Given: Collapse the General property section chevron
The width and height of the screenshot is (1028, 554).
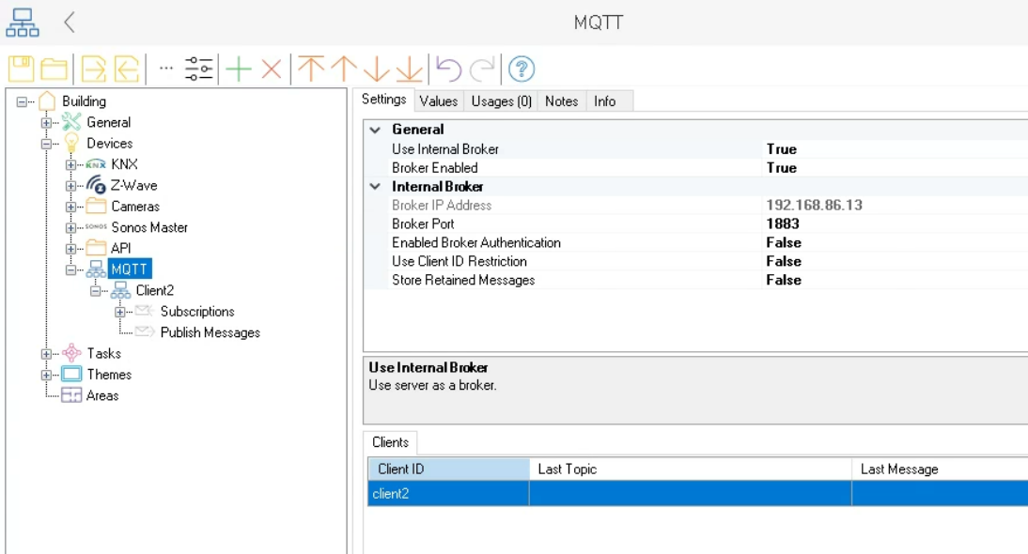Looking at the screenshot, I should [x=376, y=130].
